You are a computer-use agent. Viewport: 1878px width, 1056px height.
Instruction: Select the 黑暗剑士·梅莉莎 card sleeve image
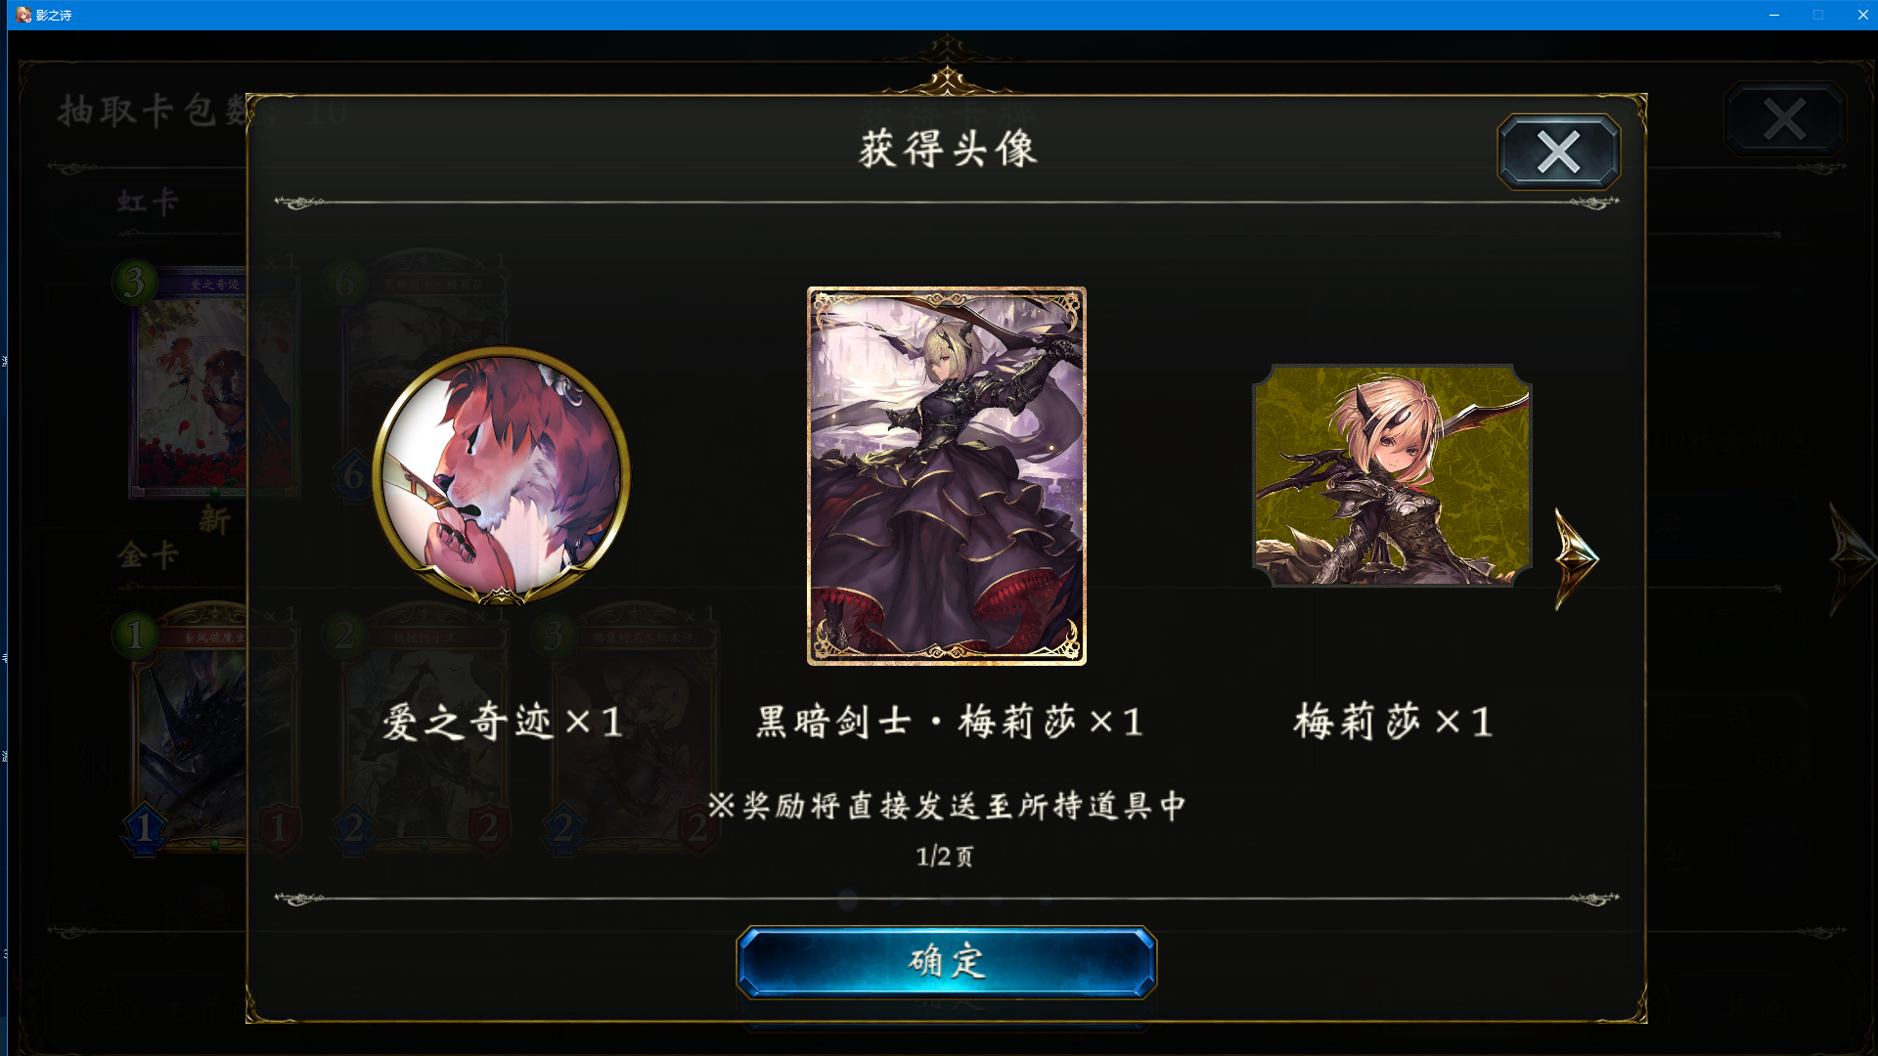point(946,476)
